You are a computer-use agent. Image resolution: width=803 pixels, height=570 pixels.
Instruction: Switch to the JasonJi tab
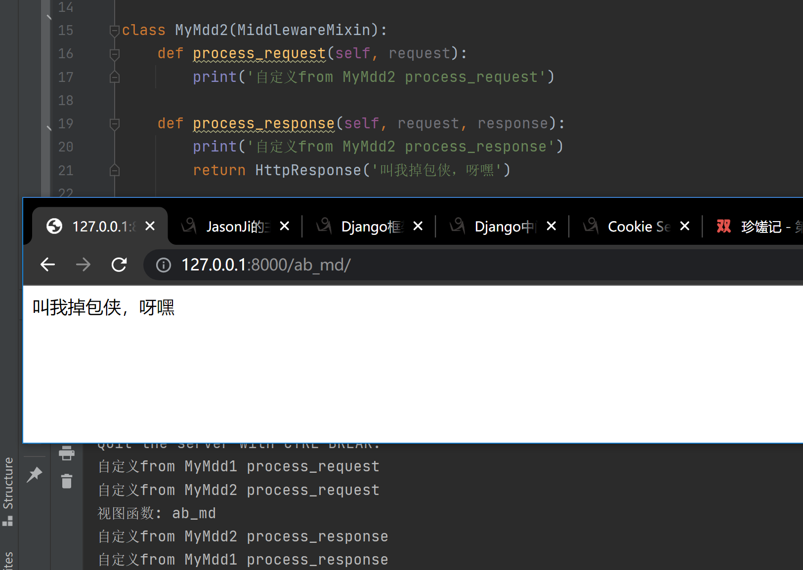(x=235, y=227)
